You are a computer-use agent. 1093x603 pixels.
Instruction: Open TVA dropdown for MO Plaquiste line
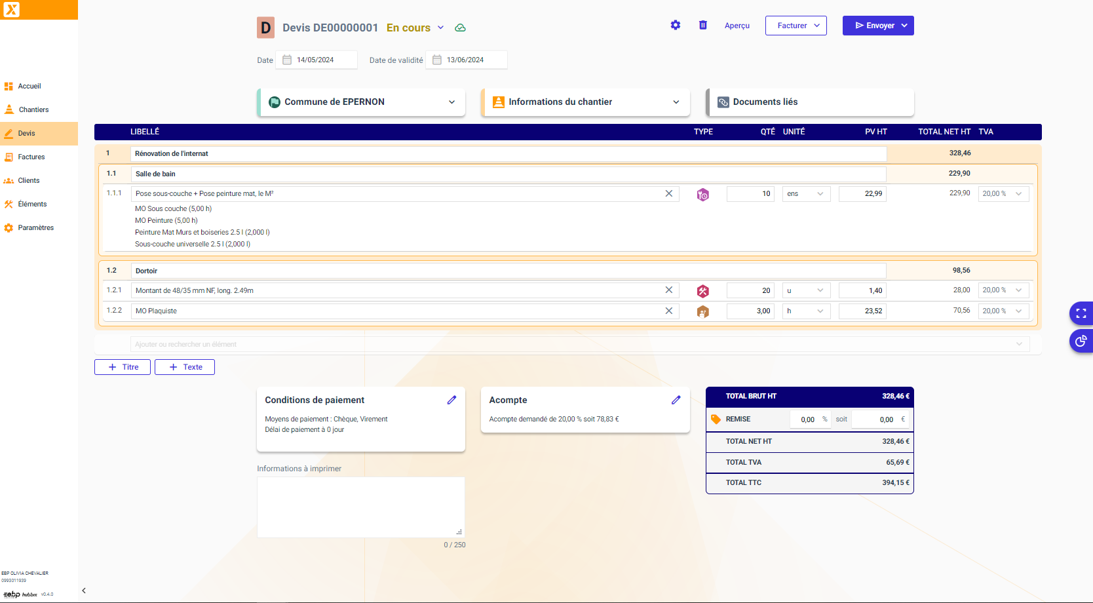[1003, 311]
